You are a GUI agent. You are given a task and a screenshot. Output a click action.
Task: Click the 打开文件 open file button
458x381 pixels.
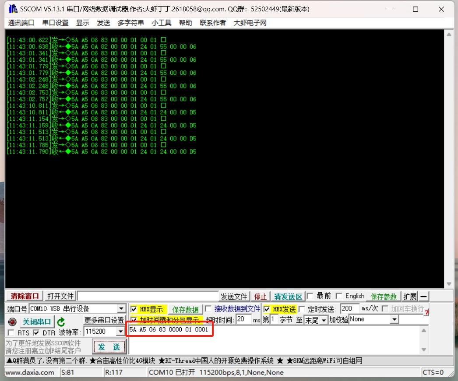[60, 296]
